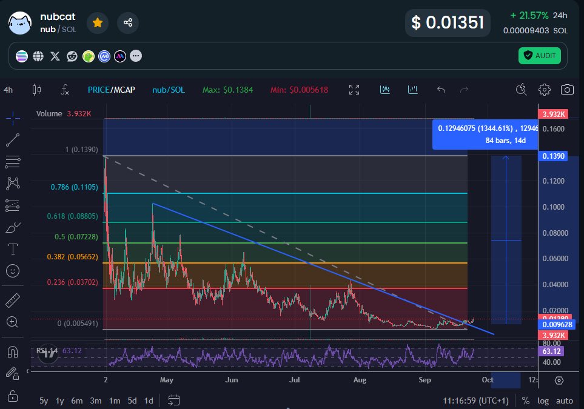Click the undo arrow on the chart toolbar
584x409 pixels.
441,89
